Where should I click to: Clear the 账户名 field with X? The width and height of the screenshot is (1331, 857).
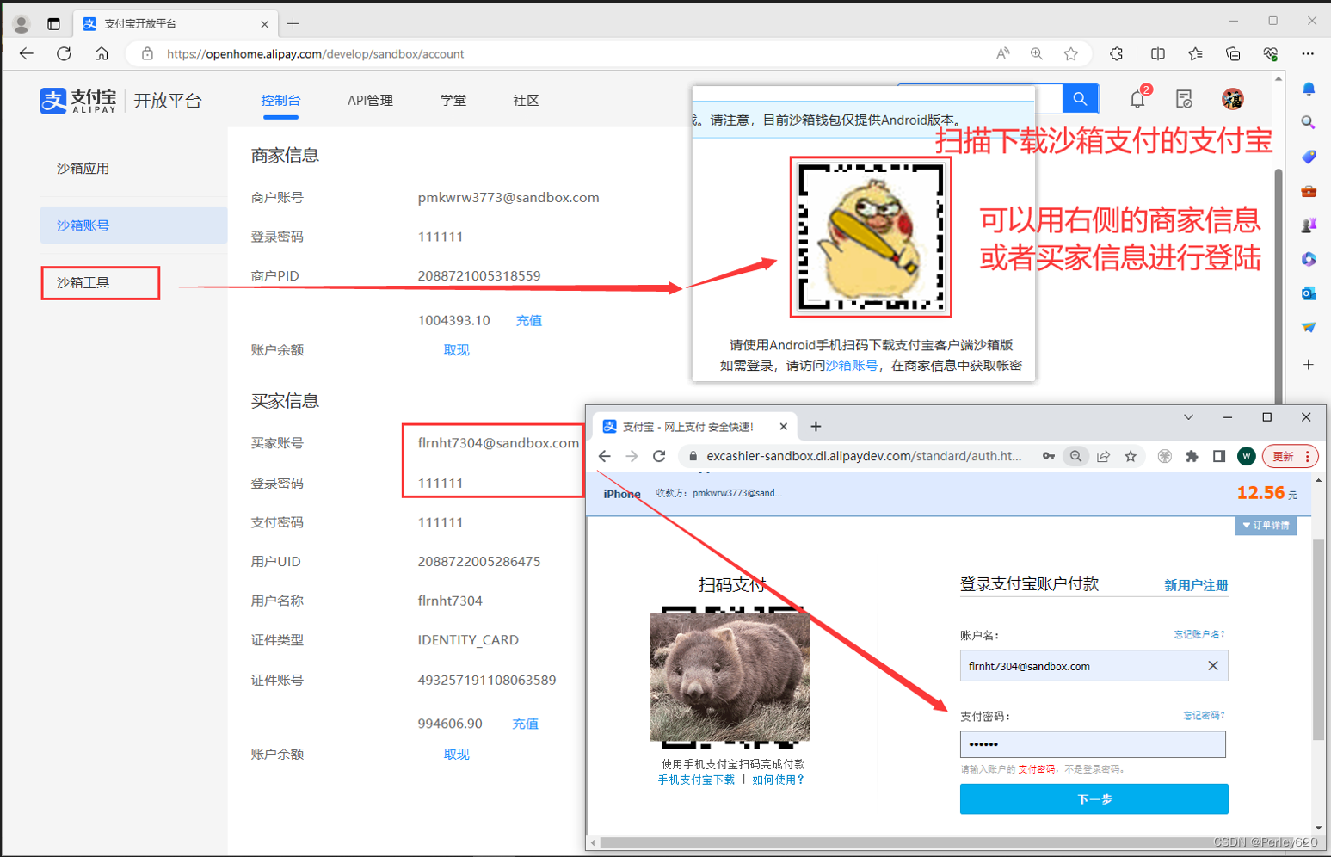[x=1213, y=665]
